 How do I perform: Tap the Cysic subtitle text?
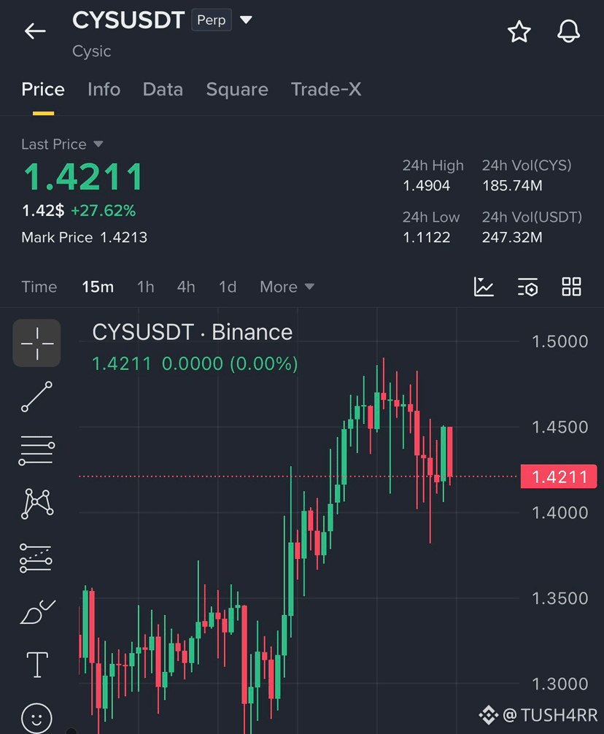coord(92,51)
